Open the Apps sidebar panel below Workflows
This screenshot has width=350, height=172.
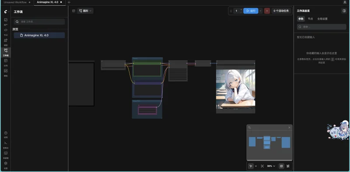6,62
